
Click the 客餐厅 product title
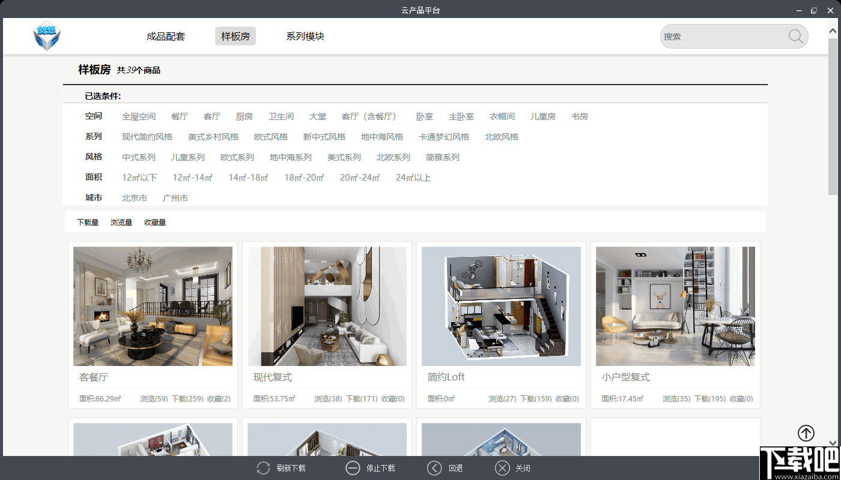94,377
